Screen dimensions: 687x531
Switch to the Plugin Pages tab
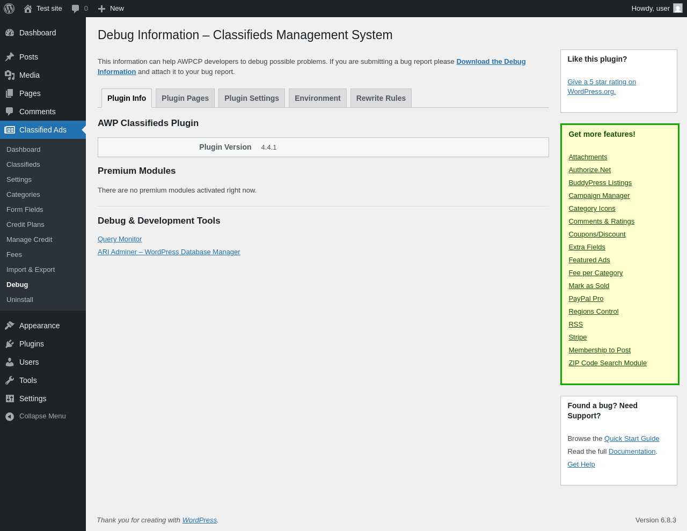point(185,98)
